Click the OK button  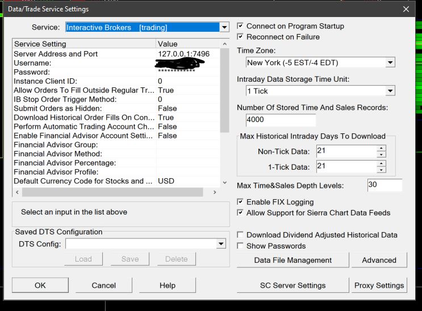tap(40, 285)
